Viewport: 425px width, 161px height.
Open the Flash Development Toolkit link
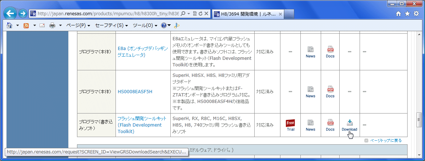coord(142,125)
